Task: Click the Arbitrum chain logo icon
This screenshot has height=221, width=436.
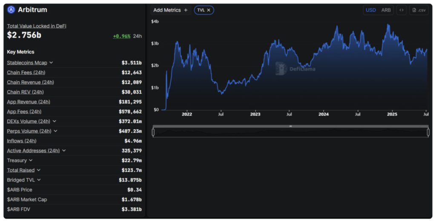Action: click(x=11, y=10)
